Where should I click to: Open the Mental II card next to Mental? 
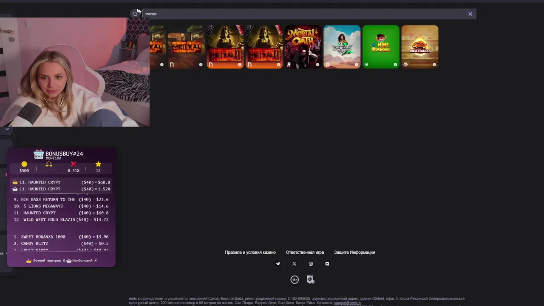coord(225,47)
